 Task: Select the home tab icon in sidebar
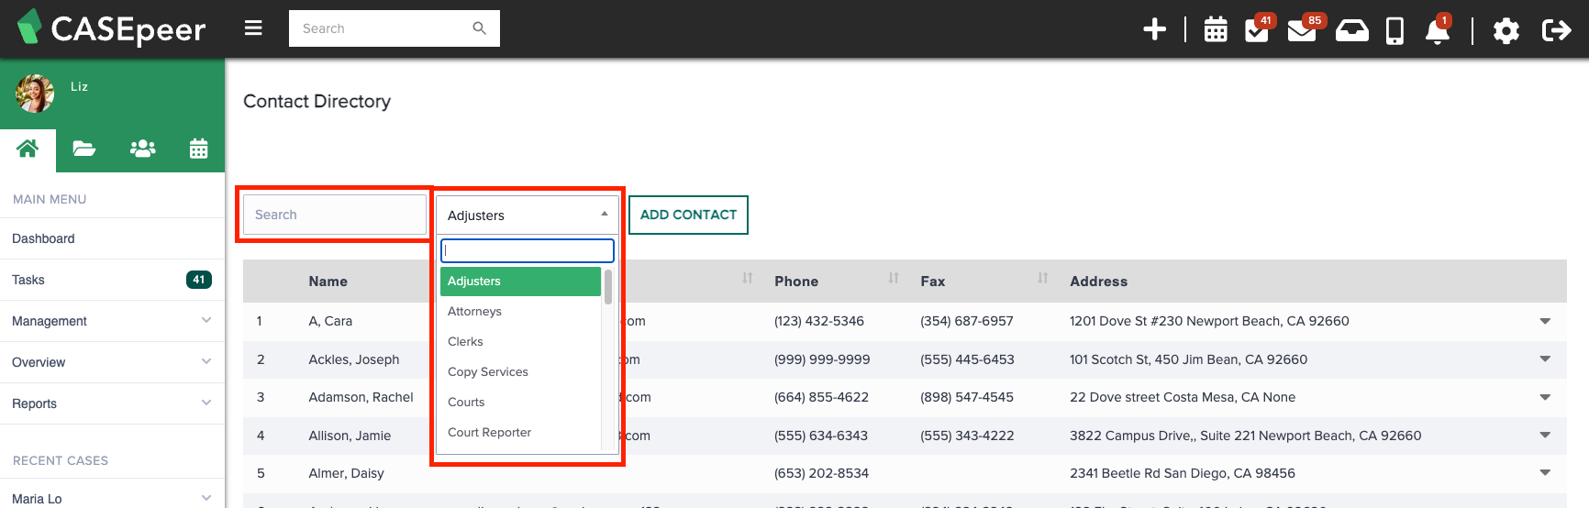(28, 149)
